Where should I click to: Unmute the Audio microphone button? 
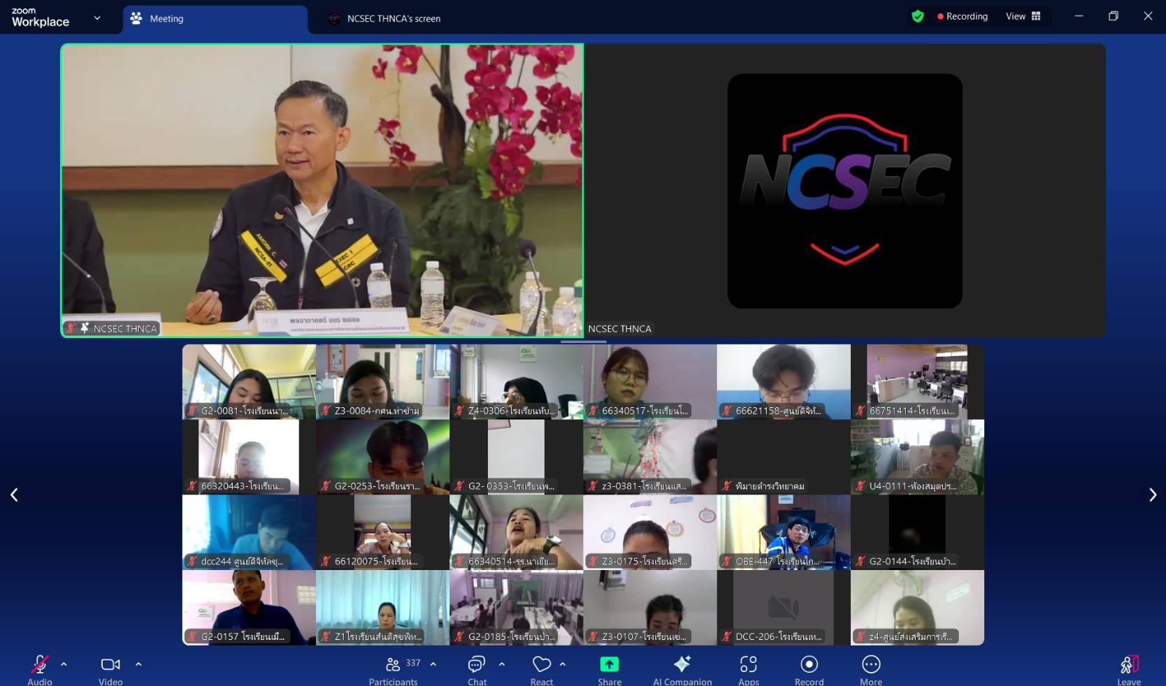pos(40,669)
